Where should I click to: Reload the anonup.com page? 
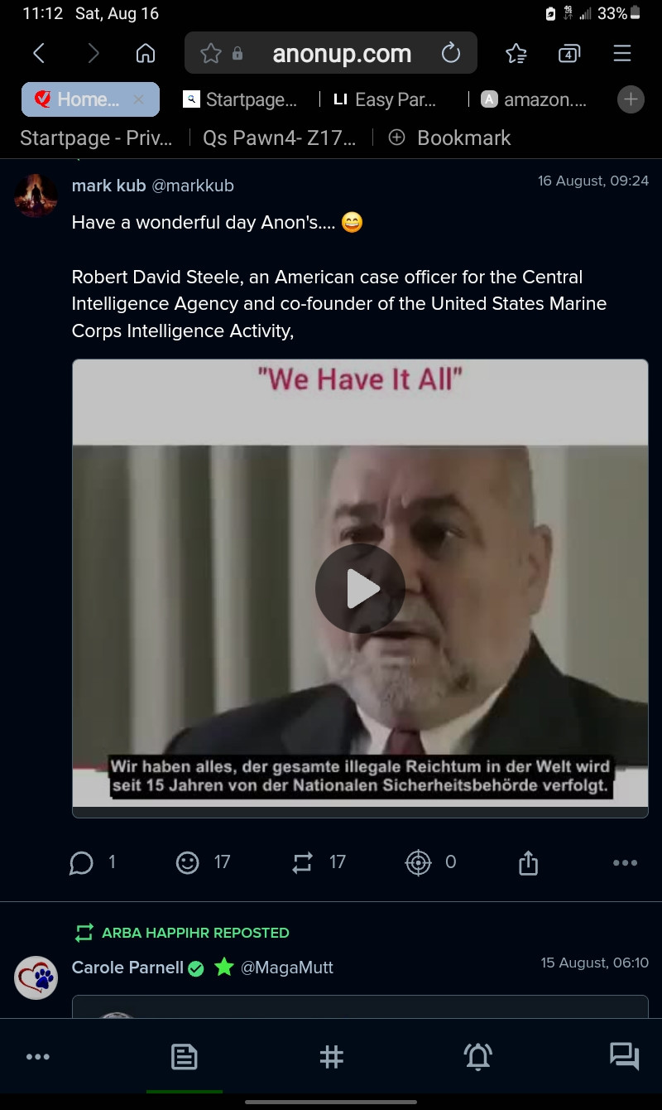pos(451,54)
